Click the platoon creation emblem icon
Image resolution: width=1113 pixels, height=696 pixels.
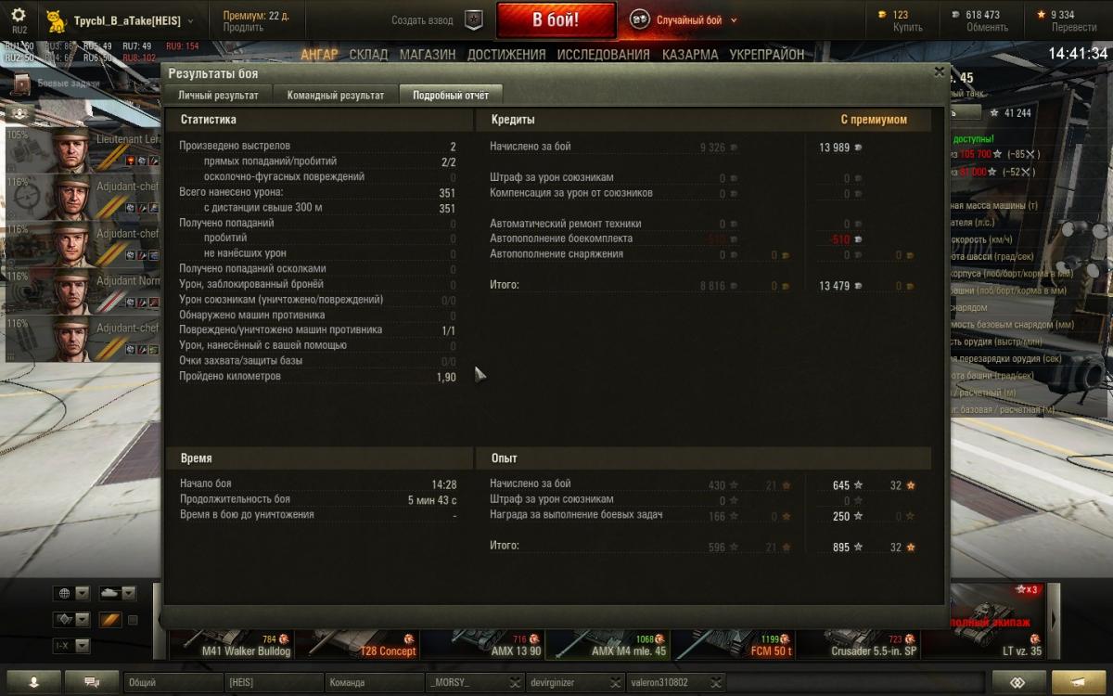(474, 20)
